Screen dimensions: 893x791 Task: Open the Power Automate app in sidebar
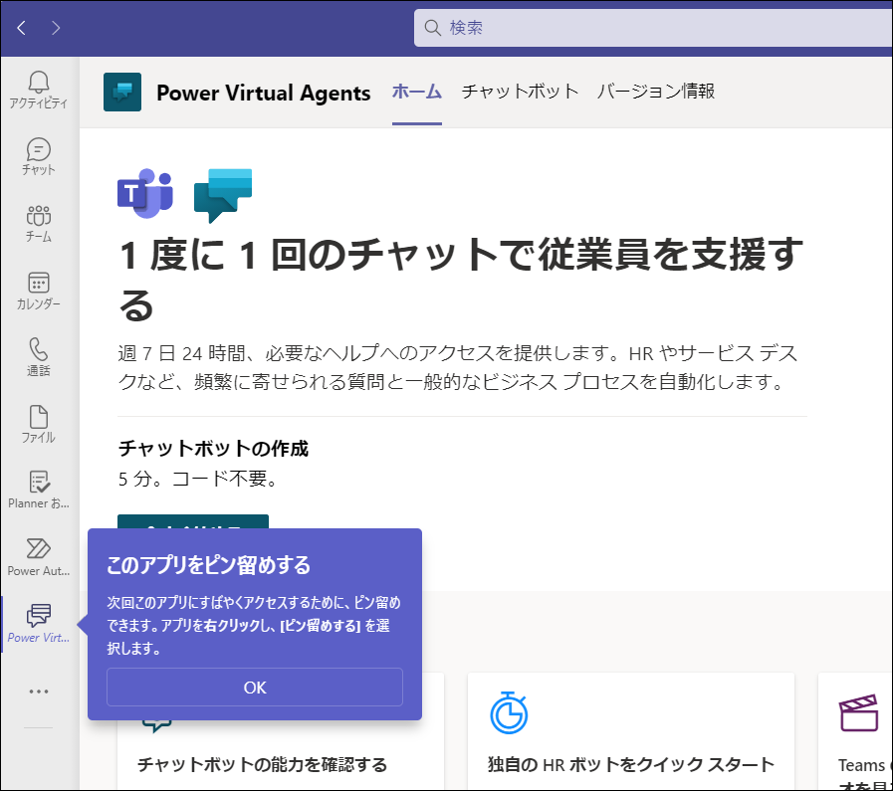pos(38,558)
